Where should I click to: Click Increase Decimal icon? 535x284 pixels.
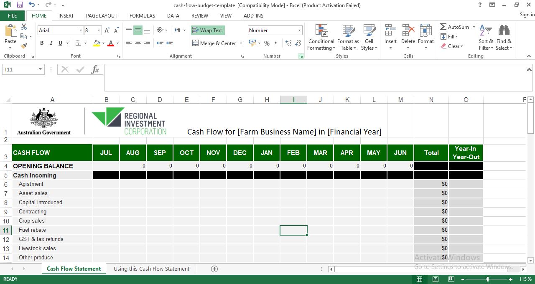coord(288,43)
